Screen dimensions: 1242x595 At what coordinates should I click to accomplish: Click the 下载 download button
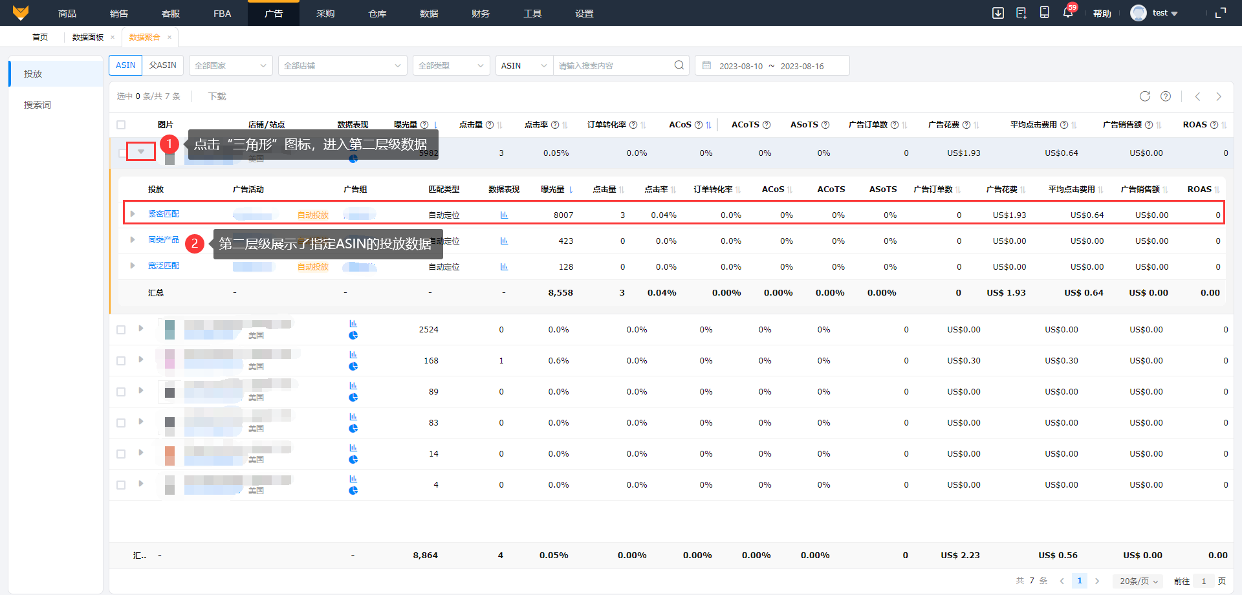coord(217,96)
